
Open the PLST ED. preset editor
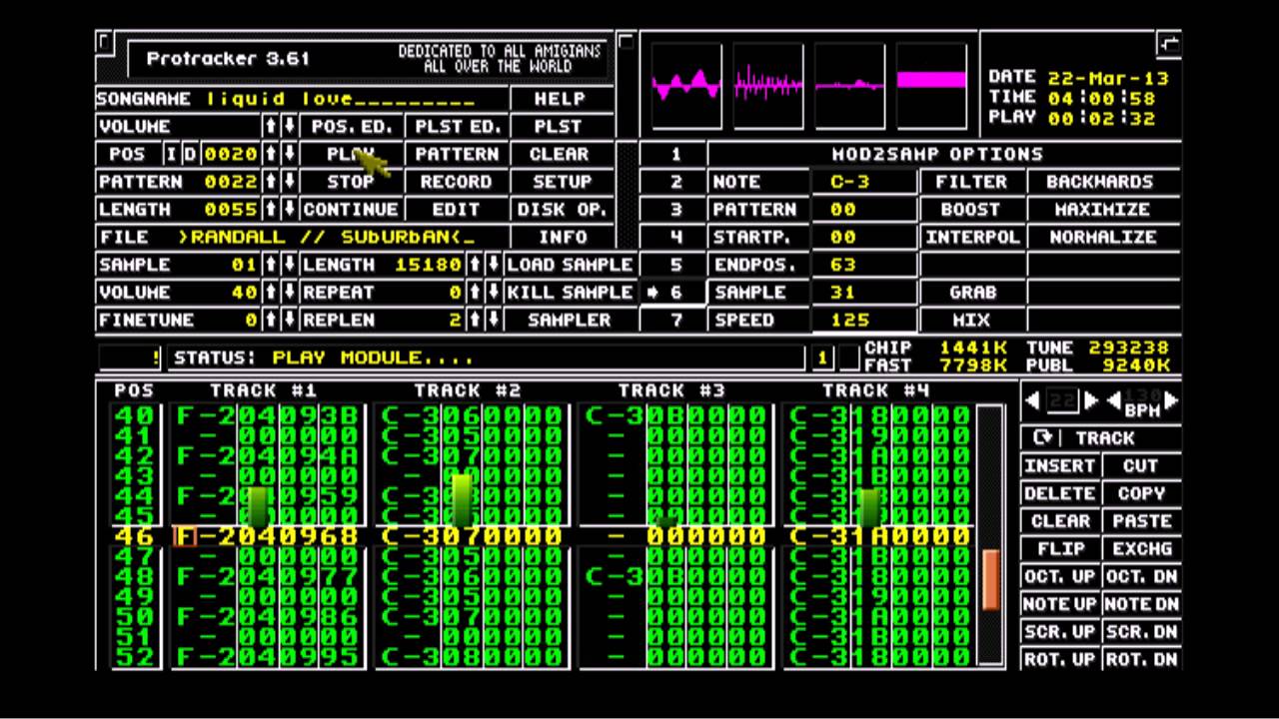(x=457, y=127)
